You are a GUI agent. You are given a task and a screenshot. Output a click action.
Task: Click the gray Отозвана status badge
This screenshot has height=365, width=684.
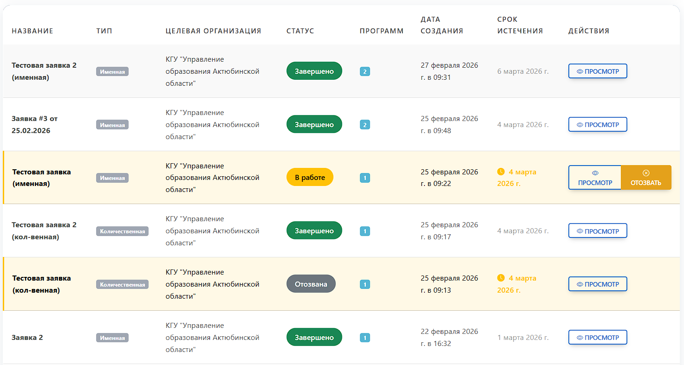point(311,284)
